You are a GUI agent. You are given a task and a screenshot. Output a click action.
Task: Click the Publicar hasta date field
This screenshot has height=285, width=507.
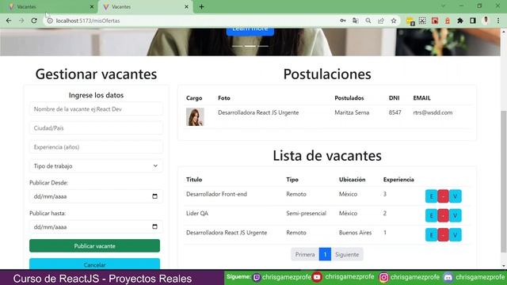coord(96,227)
